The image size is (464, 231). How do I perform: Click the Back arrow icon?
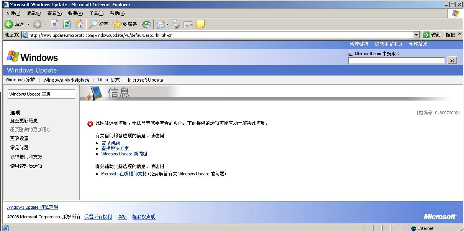[9, 24]
